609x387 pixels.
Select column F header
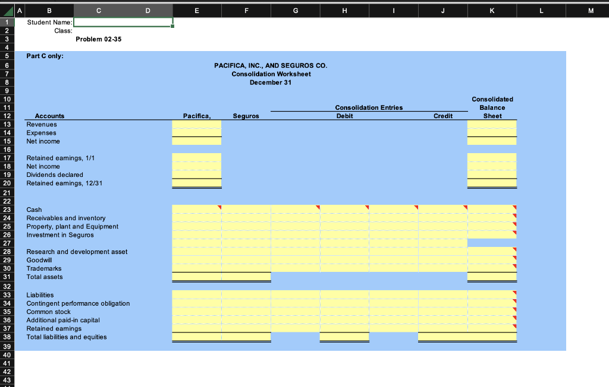click(246, 11)
